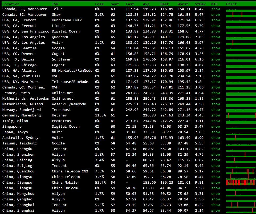Open MTR for Qingdao Aliyun
This screenshot has height=214, width=256.
point(216,199)
